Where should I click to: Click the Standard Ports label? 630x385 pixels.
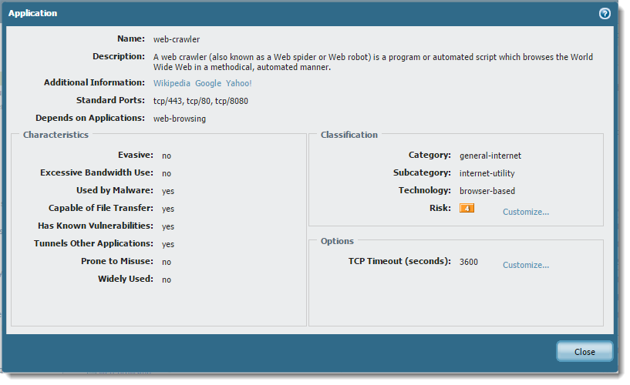[x=110, y=100]
